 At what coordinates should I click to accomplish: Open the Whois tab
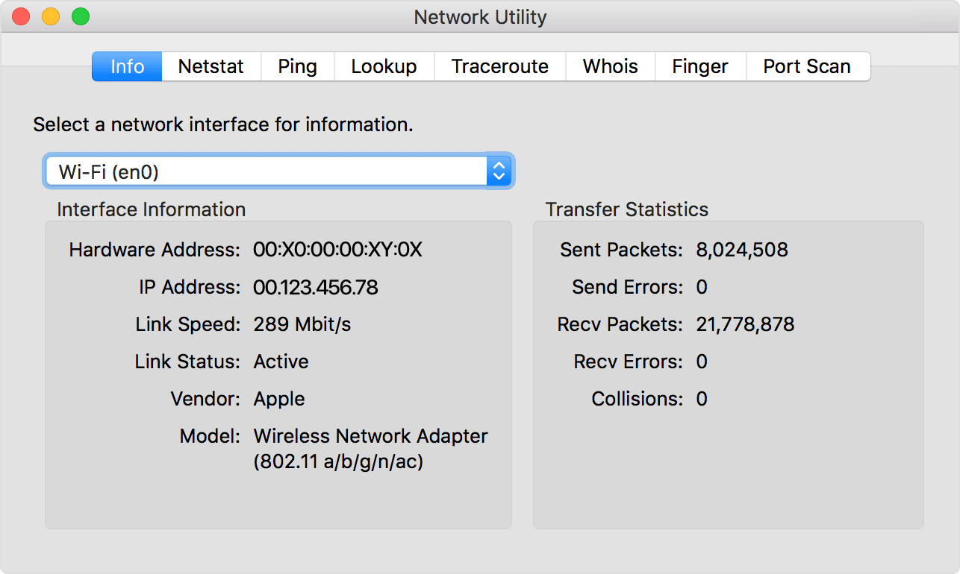click(610, 66)
